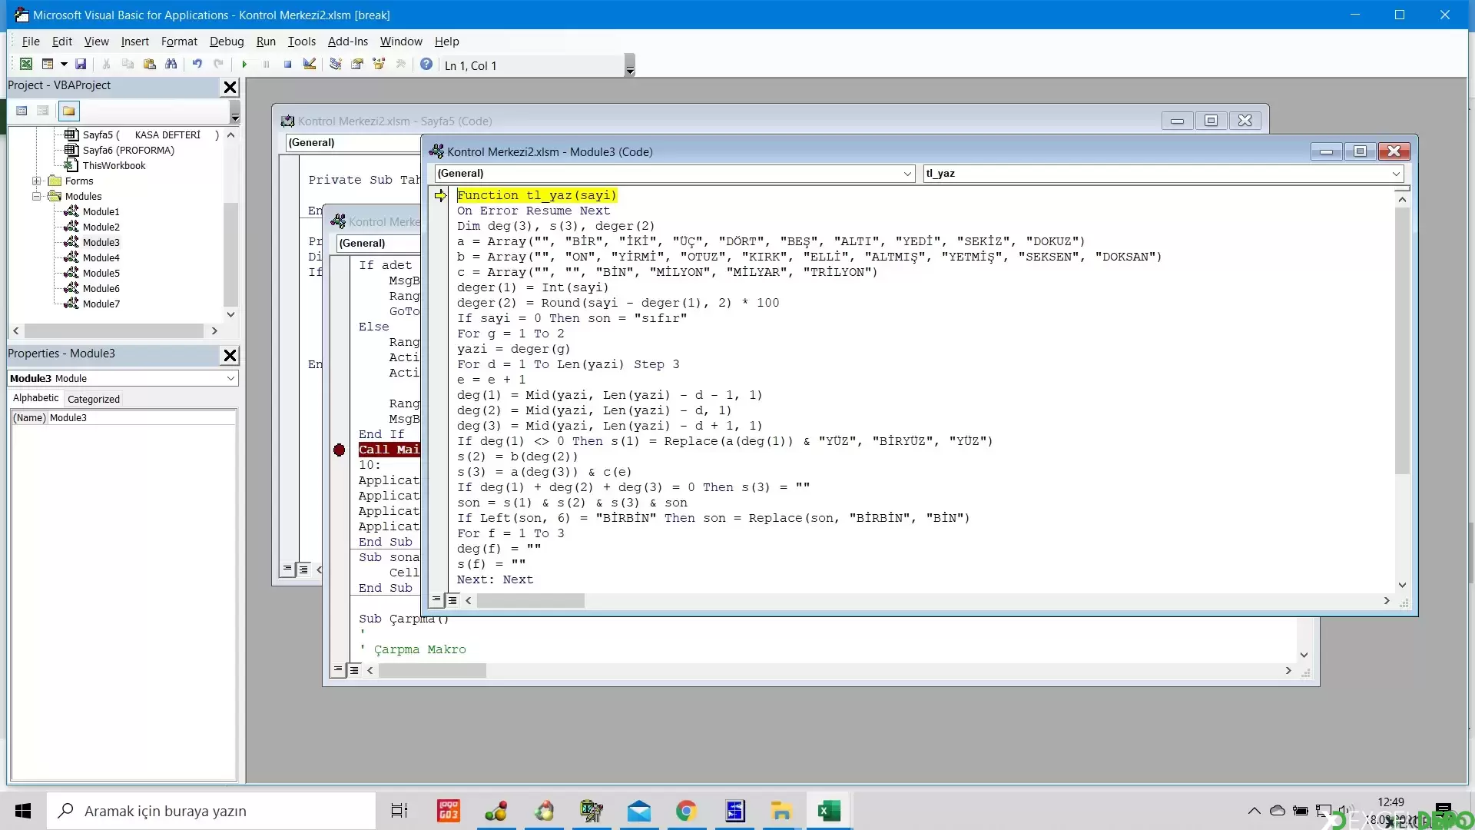Viewport: 1475px width, 830px height.
Task: Close the Properties - Module3 panel
Action: coord(230,356)
